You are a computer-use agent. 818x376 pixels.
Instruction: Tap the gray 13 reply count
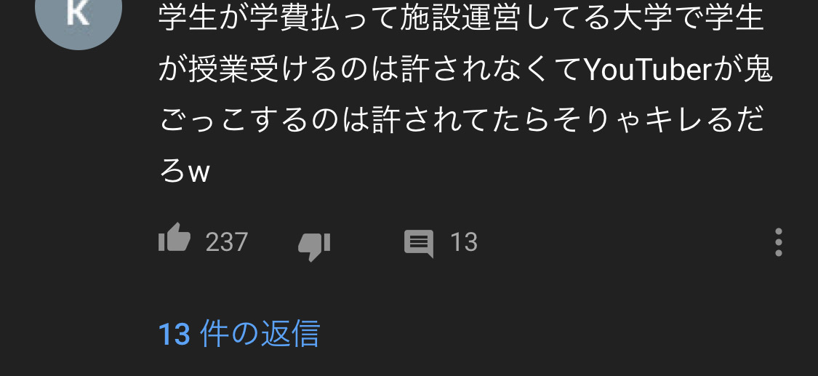pos(464,242)
